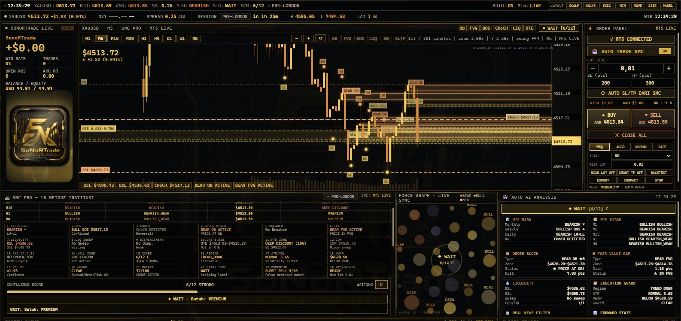Image resolution: width=681 pixels, height=321 pixels.
Task: Switch chart to H1 timeframe
Action: coord(144,38)
